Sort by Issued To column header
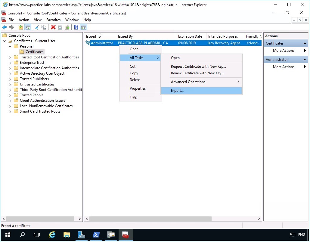 100,36
